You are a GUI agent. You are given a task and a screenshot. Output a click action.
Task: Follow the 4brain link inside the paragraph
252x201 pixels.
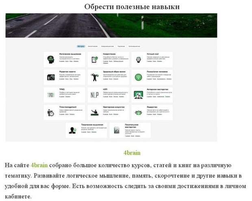39,166
